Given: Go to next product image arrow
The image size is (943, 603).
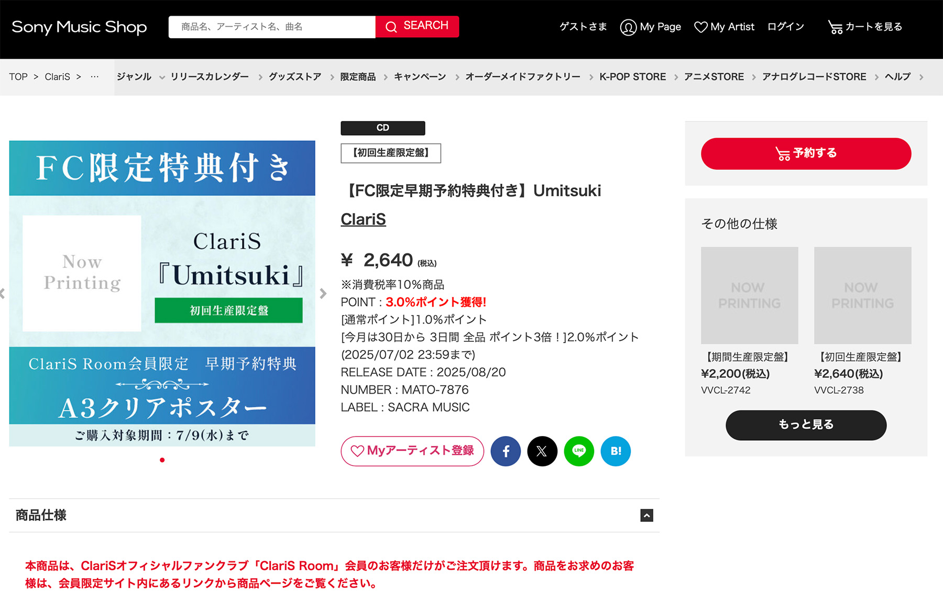Looking at the screenshot, I should coord(323,294).
